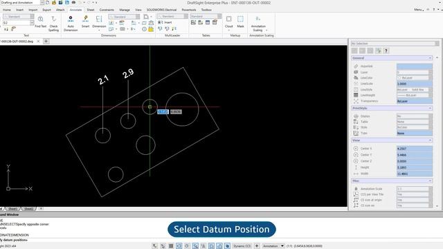The height and width of the screenshot is (249, 443).
Task: Collapse the General properties section
Action: (430, 58)
